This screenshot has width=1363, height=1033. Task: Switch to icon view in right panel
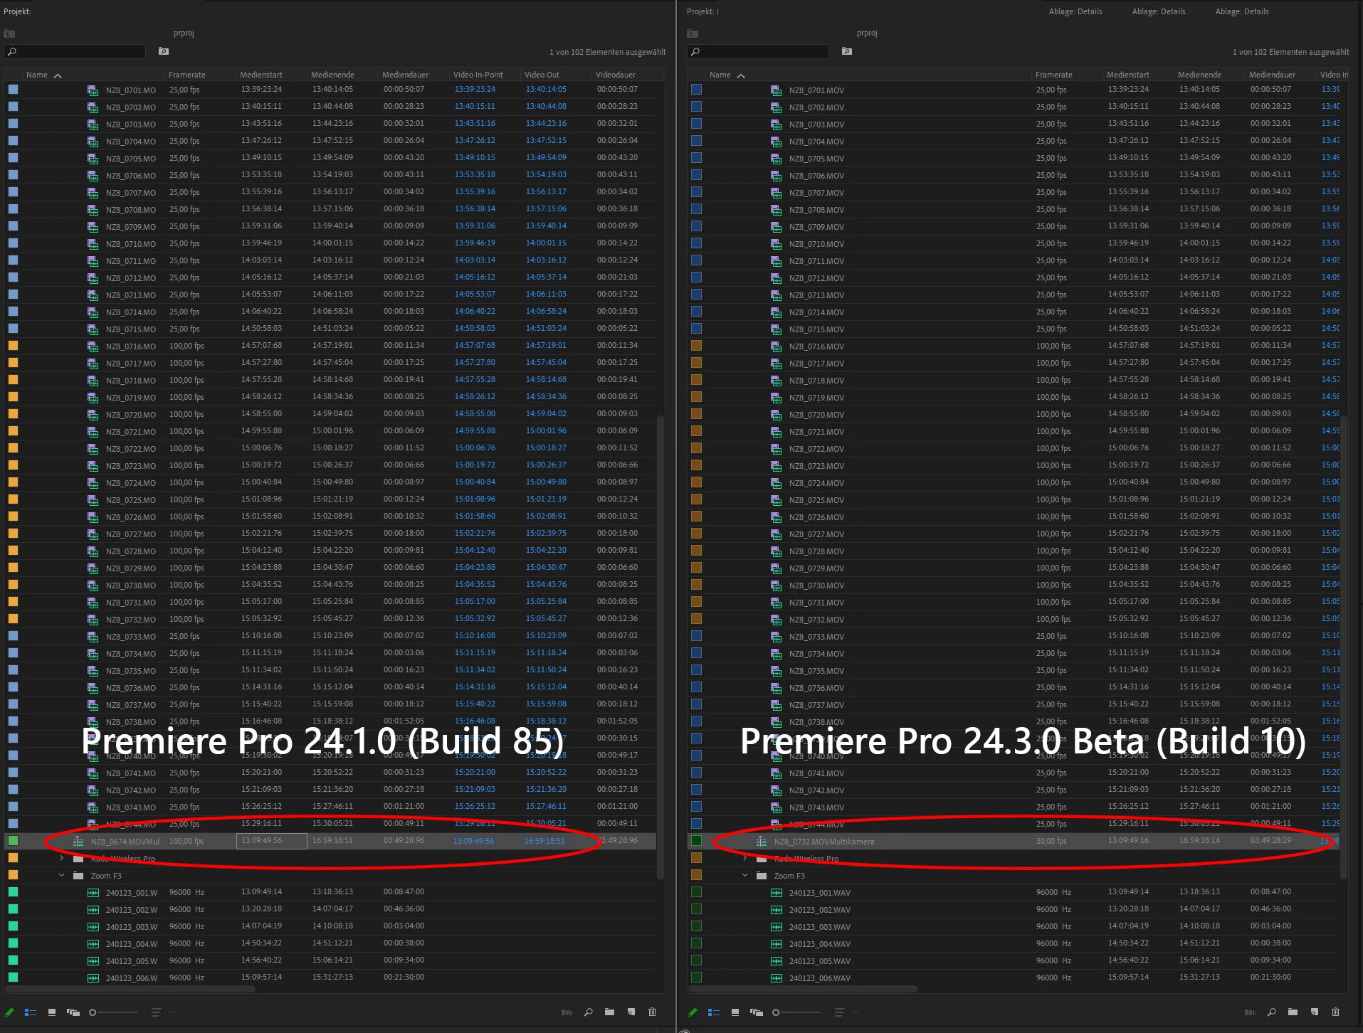coord(735,1012)
